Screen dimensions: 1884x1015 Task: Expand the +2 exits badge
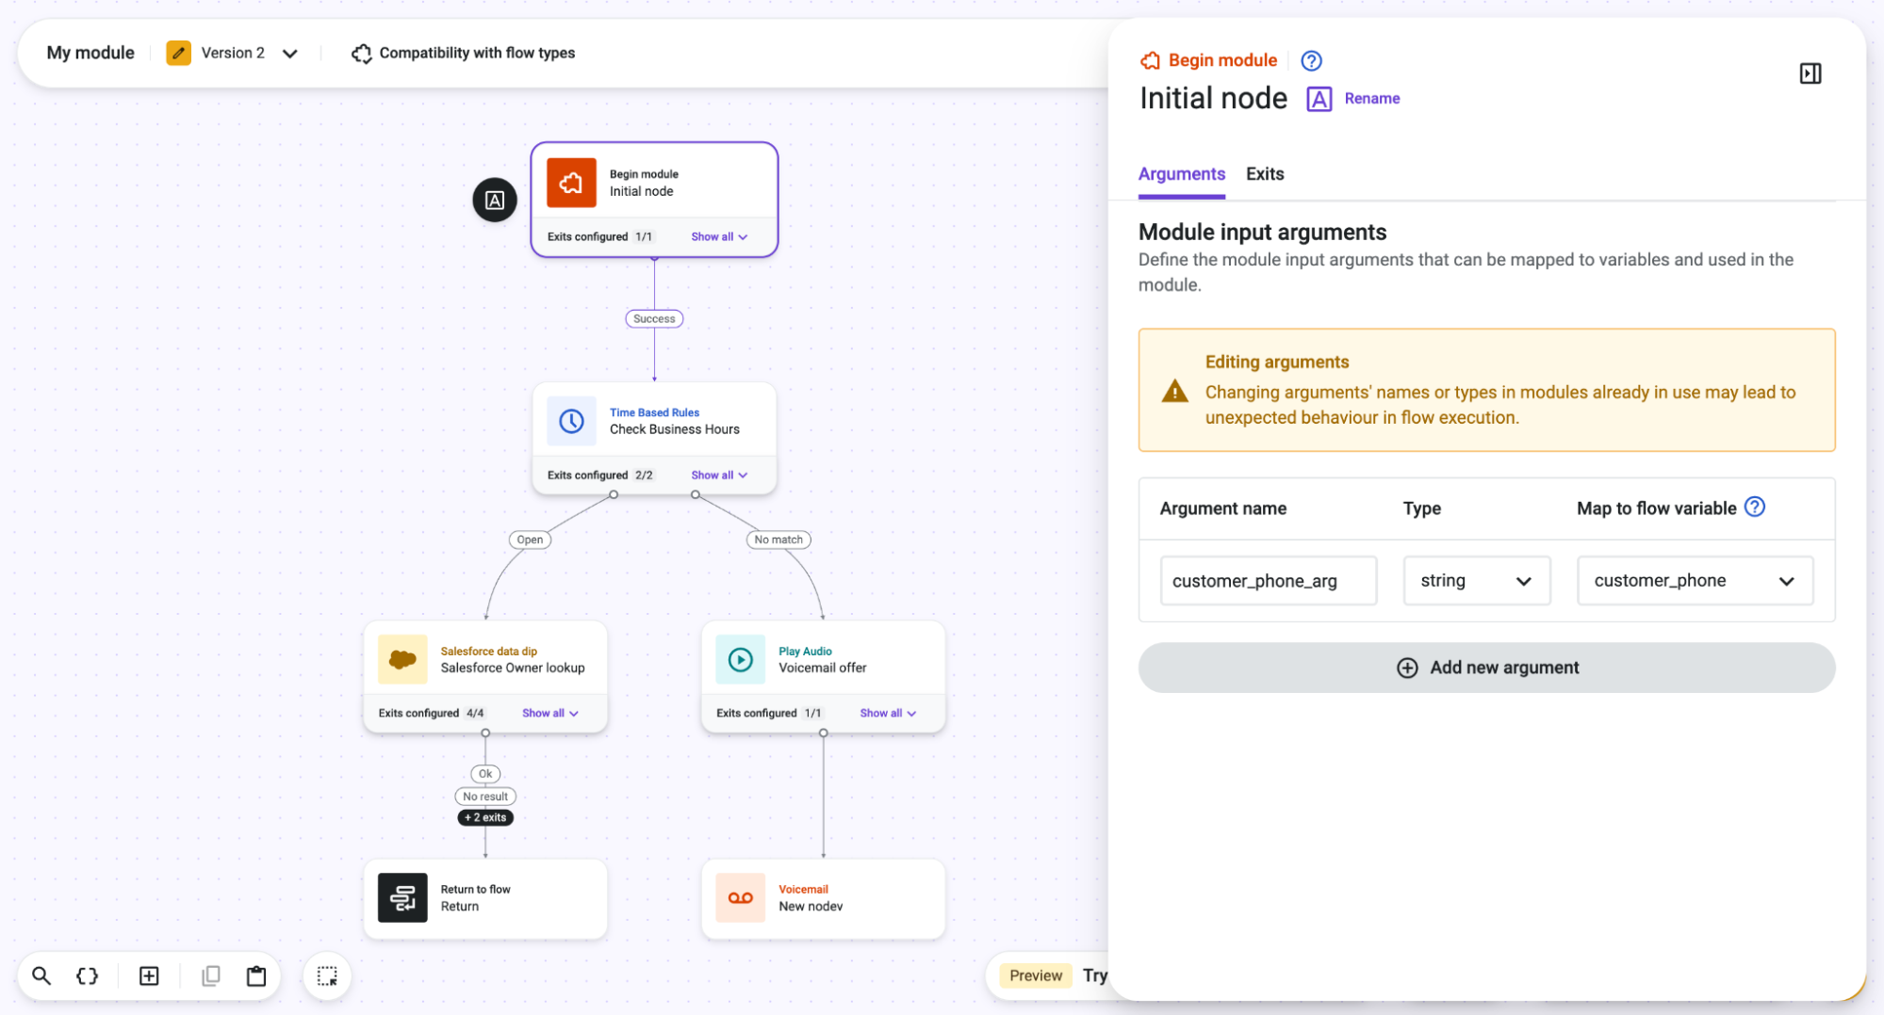485,817
